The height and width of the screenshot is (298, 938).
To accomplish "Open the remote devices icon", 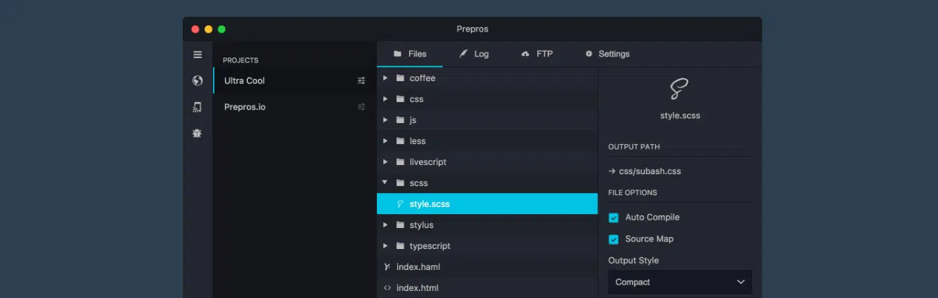I will pyautogui.click(x=198, y=107).
